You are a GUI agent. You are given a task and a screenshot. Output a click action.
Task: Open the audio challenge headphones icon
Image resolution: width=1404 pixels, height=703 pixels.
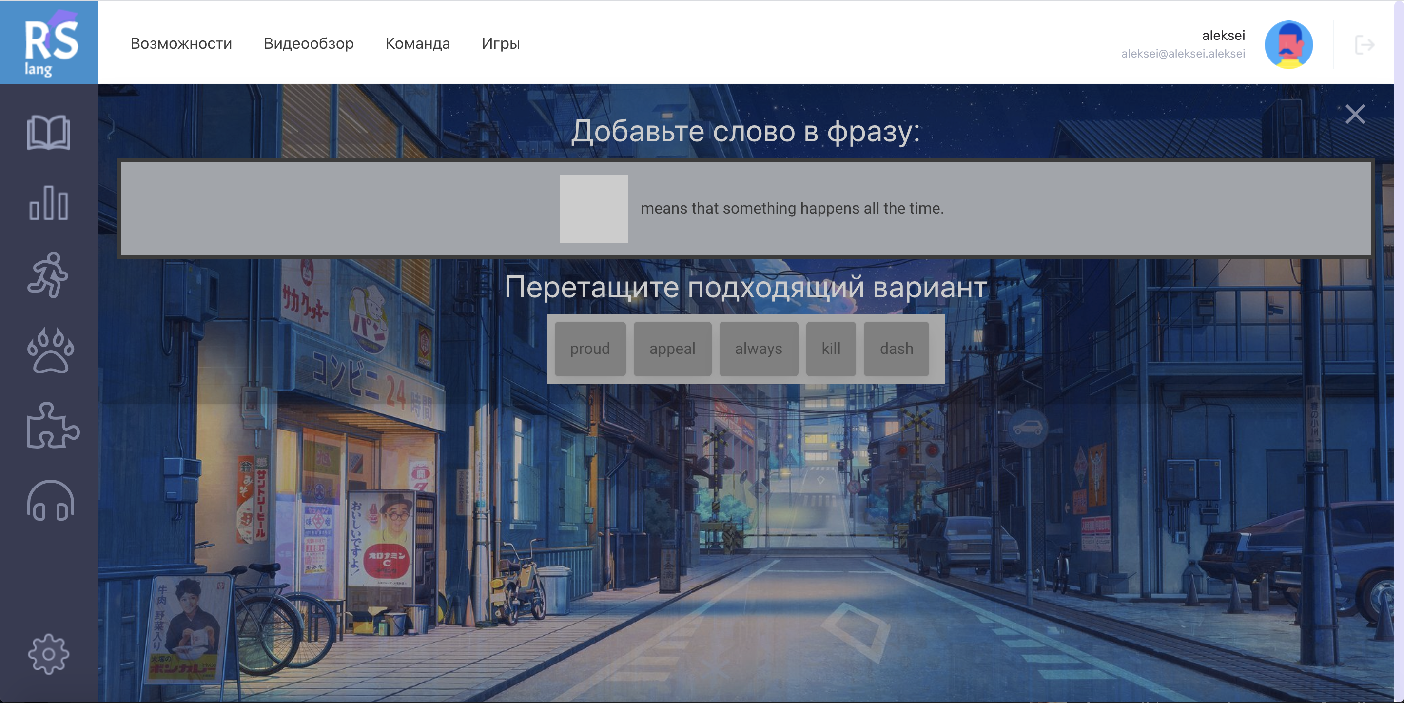point(50,500)
